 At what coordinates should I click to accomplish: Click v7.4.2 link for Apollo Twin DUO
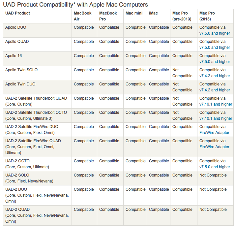point(215,90)
